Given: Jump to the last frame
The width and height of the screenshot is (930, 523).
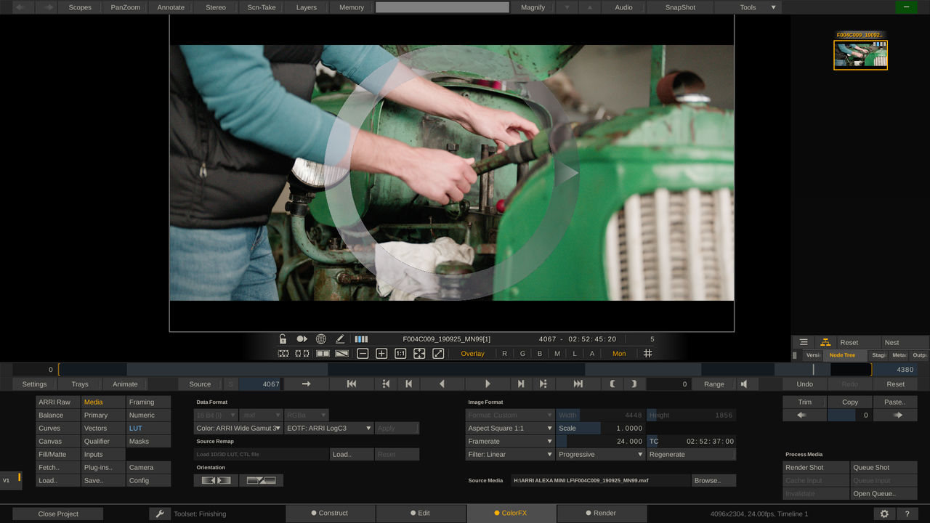Looking at the screenshot, I should click(x=578, y=384).
